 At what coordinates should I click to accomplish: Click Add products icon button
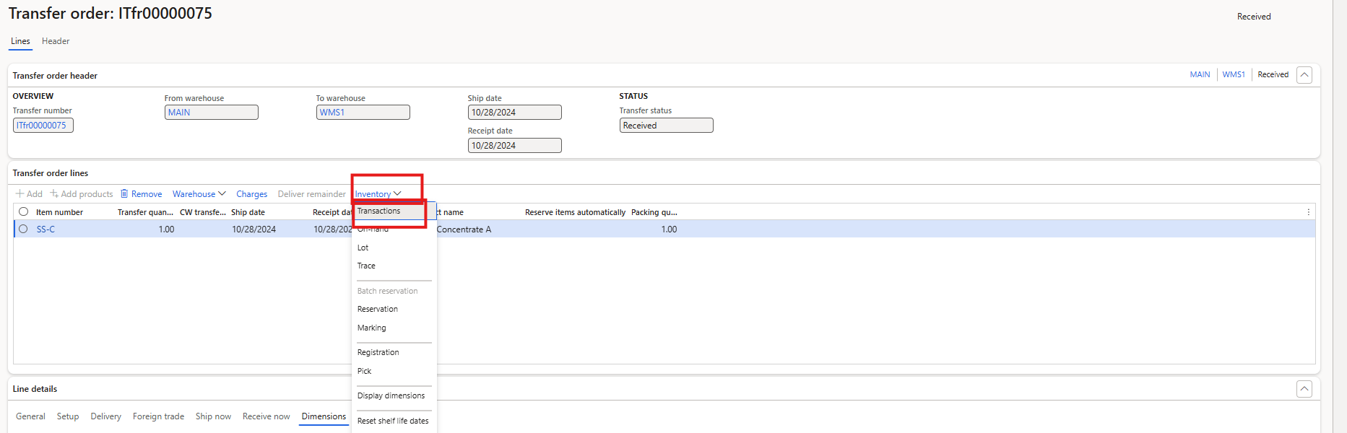coord(54,194)
